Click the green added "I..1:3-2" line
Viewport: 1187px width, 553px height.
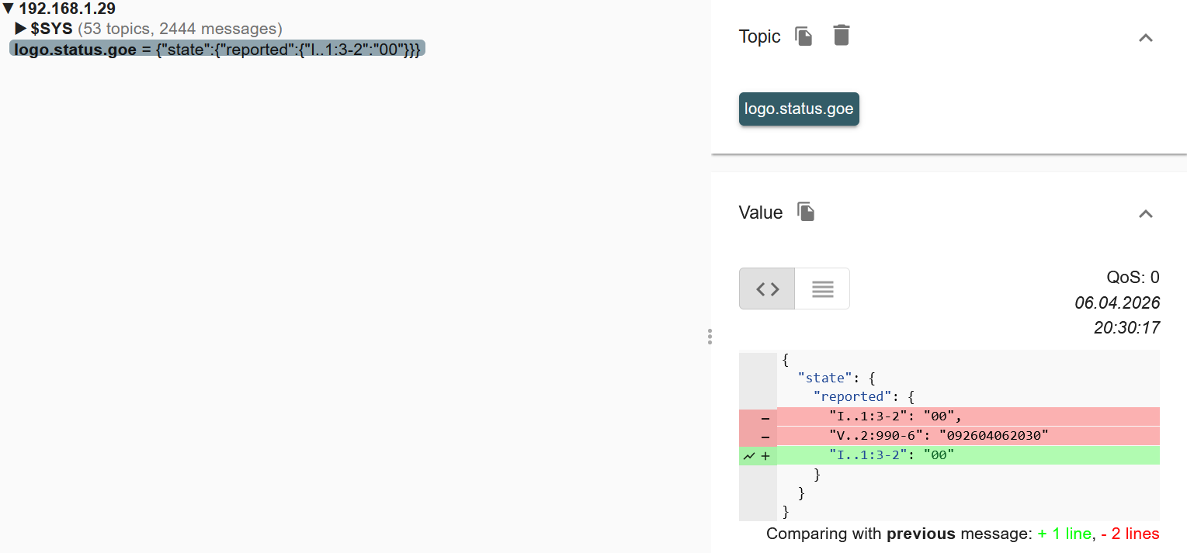coord(890,455)
